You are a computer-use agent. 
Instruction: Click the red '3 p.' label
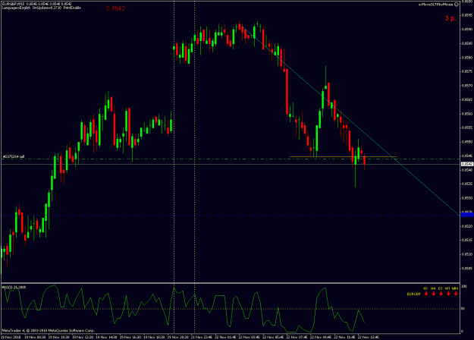pos(450,18)
